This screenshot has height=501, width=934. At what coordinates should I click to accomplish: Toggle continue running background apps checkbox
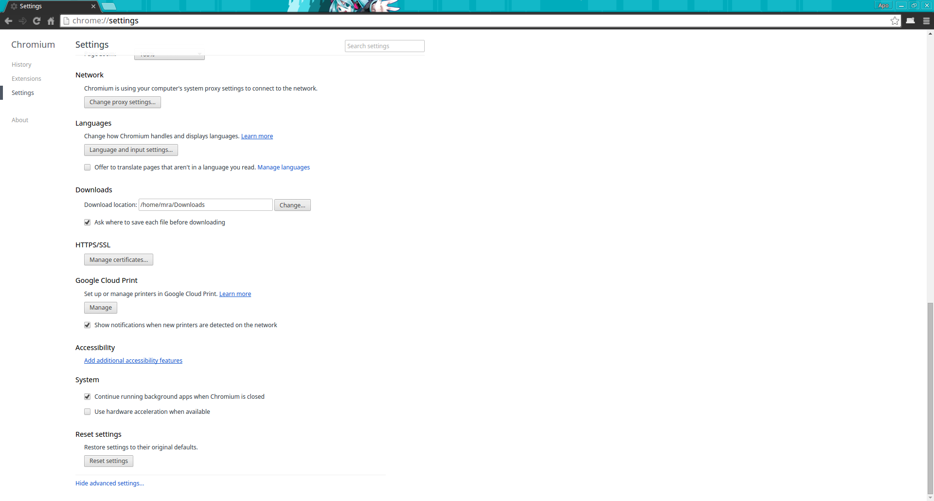(x=88, y=397)
